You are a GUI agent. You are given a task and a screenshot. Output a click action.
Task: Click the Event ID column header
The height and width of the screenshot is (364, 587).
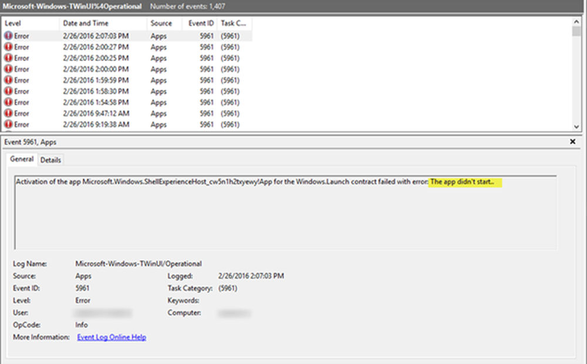click(200, 23)
